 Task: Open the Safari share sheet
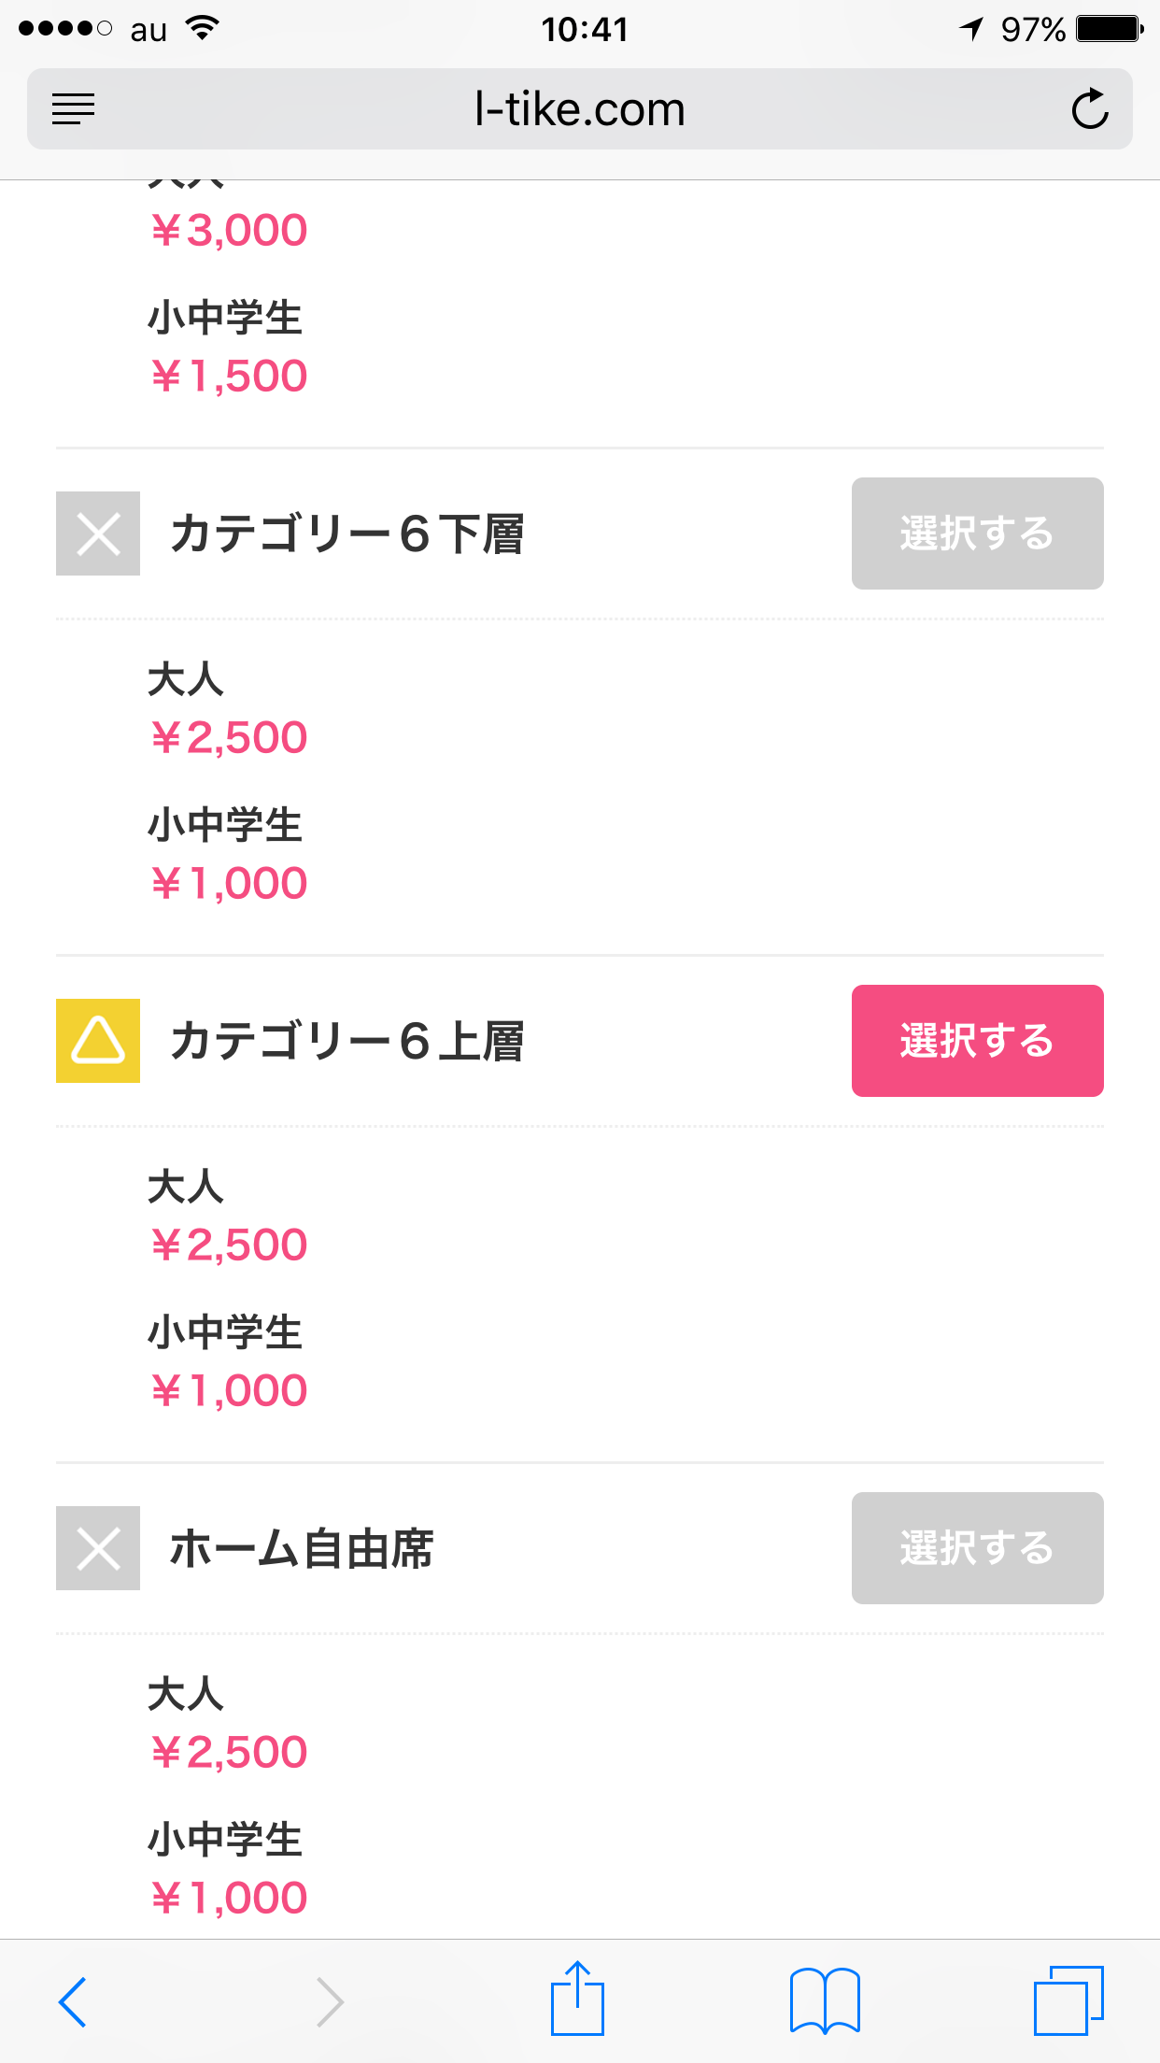tap(577, 1999)
